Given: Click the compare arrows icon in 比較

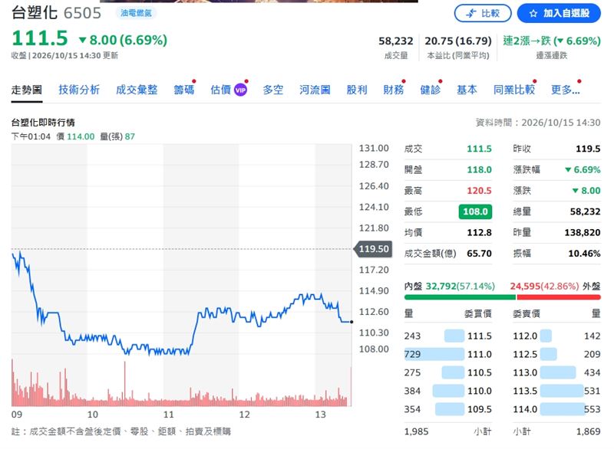Looking at the screenshot, I should pos(470,14).
